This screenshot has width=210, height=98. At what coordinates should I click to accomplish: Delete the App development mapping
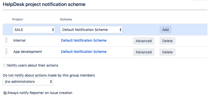pyautogui.click(x=167, y=52)
